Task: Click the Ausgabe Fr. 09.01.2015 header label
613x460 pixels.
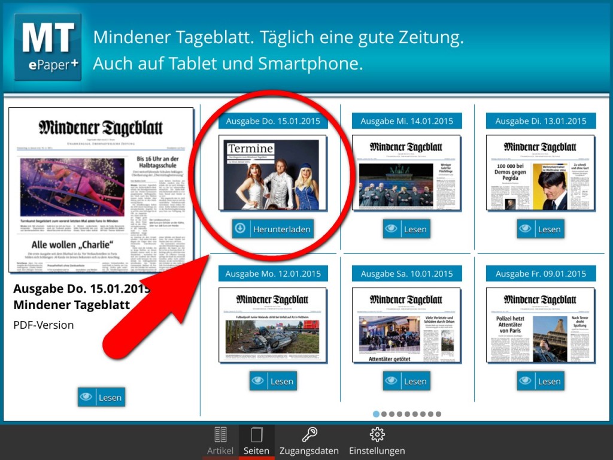Action: [541, 273]
